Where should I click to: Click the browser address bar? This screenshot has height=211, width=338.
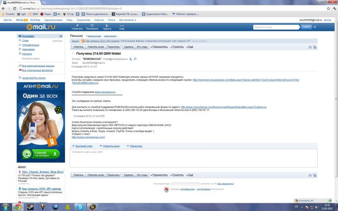coord(172,8)
